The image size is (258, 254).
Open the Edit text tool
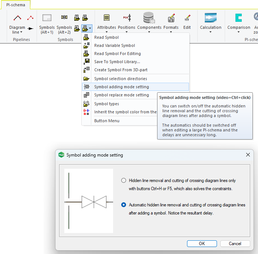(x=187, y=18)
